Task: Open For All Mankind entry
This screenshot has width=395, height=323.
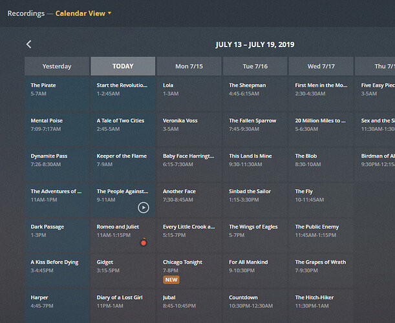Action: [x=255, y=271]
